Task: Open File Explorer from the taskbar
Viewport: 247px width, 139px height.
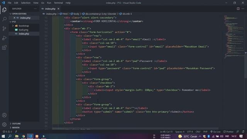Action: pyautogui.click(x=17, y=136)
